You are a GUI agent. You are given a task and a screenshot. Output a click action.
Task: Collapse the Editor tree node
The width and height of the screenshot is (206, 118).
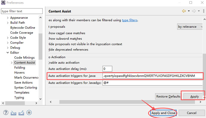coord(8,53)
